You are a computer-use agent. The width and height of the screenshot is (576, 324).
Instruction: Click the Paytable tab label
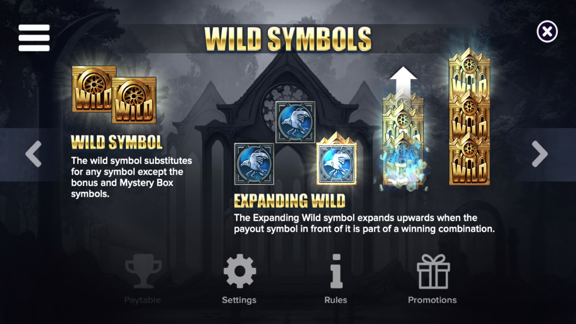[143, 300]
